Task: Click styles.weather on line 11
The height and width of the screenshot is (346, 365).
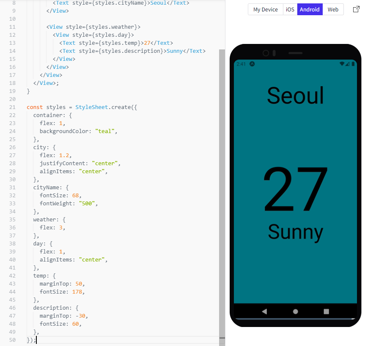Action: 111,27
